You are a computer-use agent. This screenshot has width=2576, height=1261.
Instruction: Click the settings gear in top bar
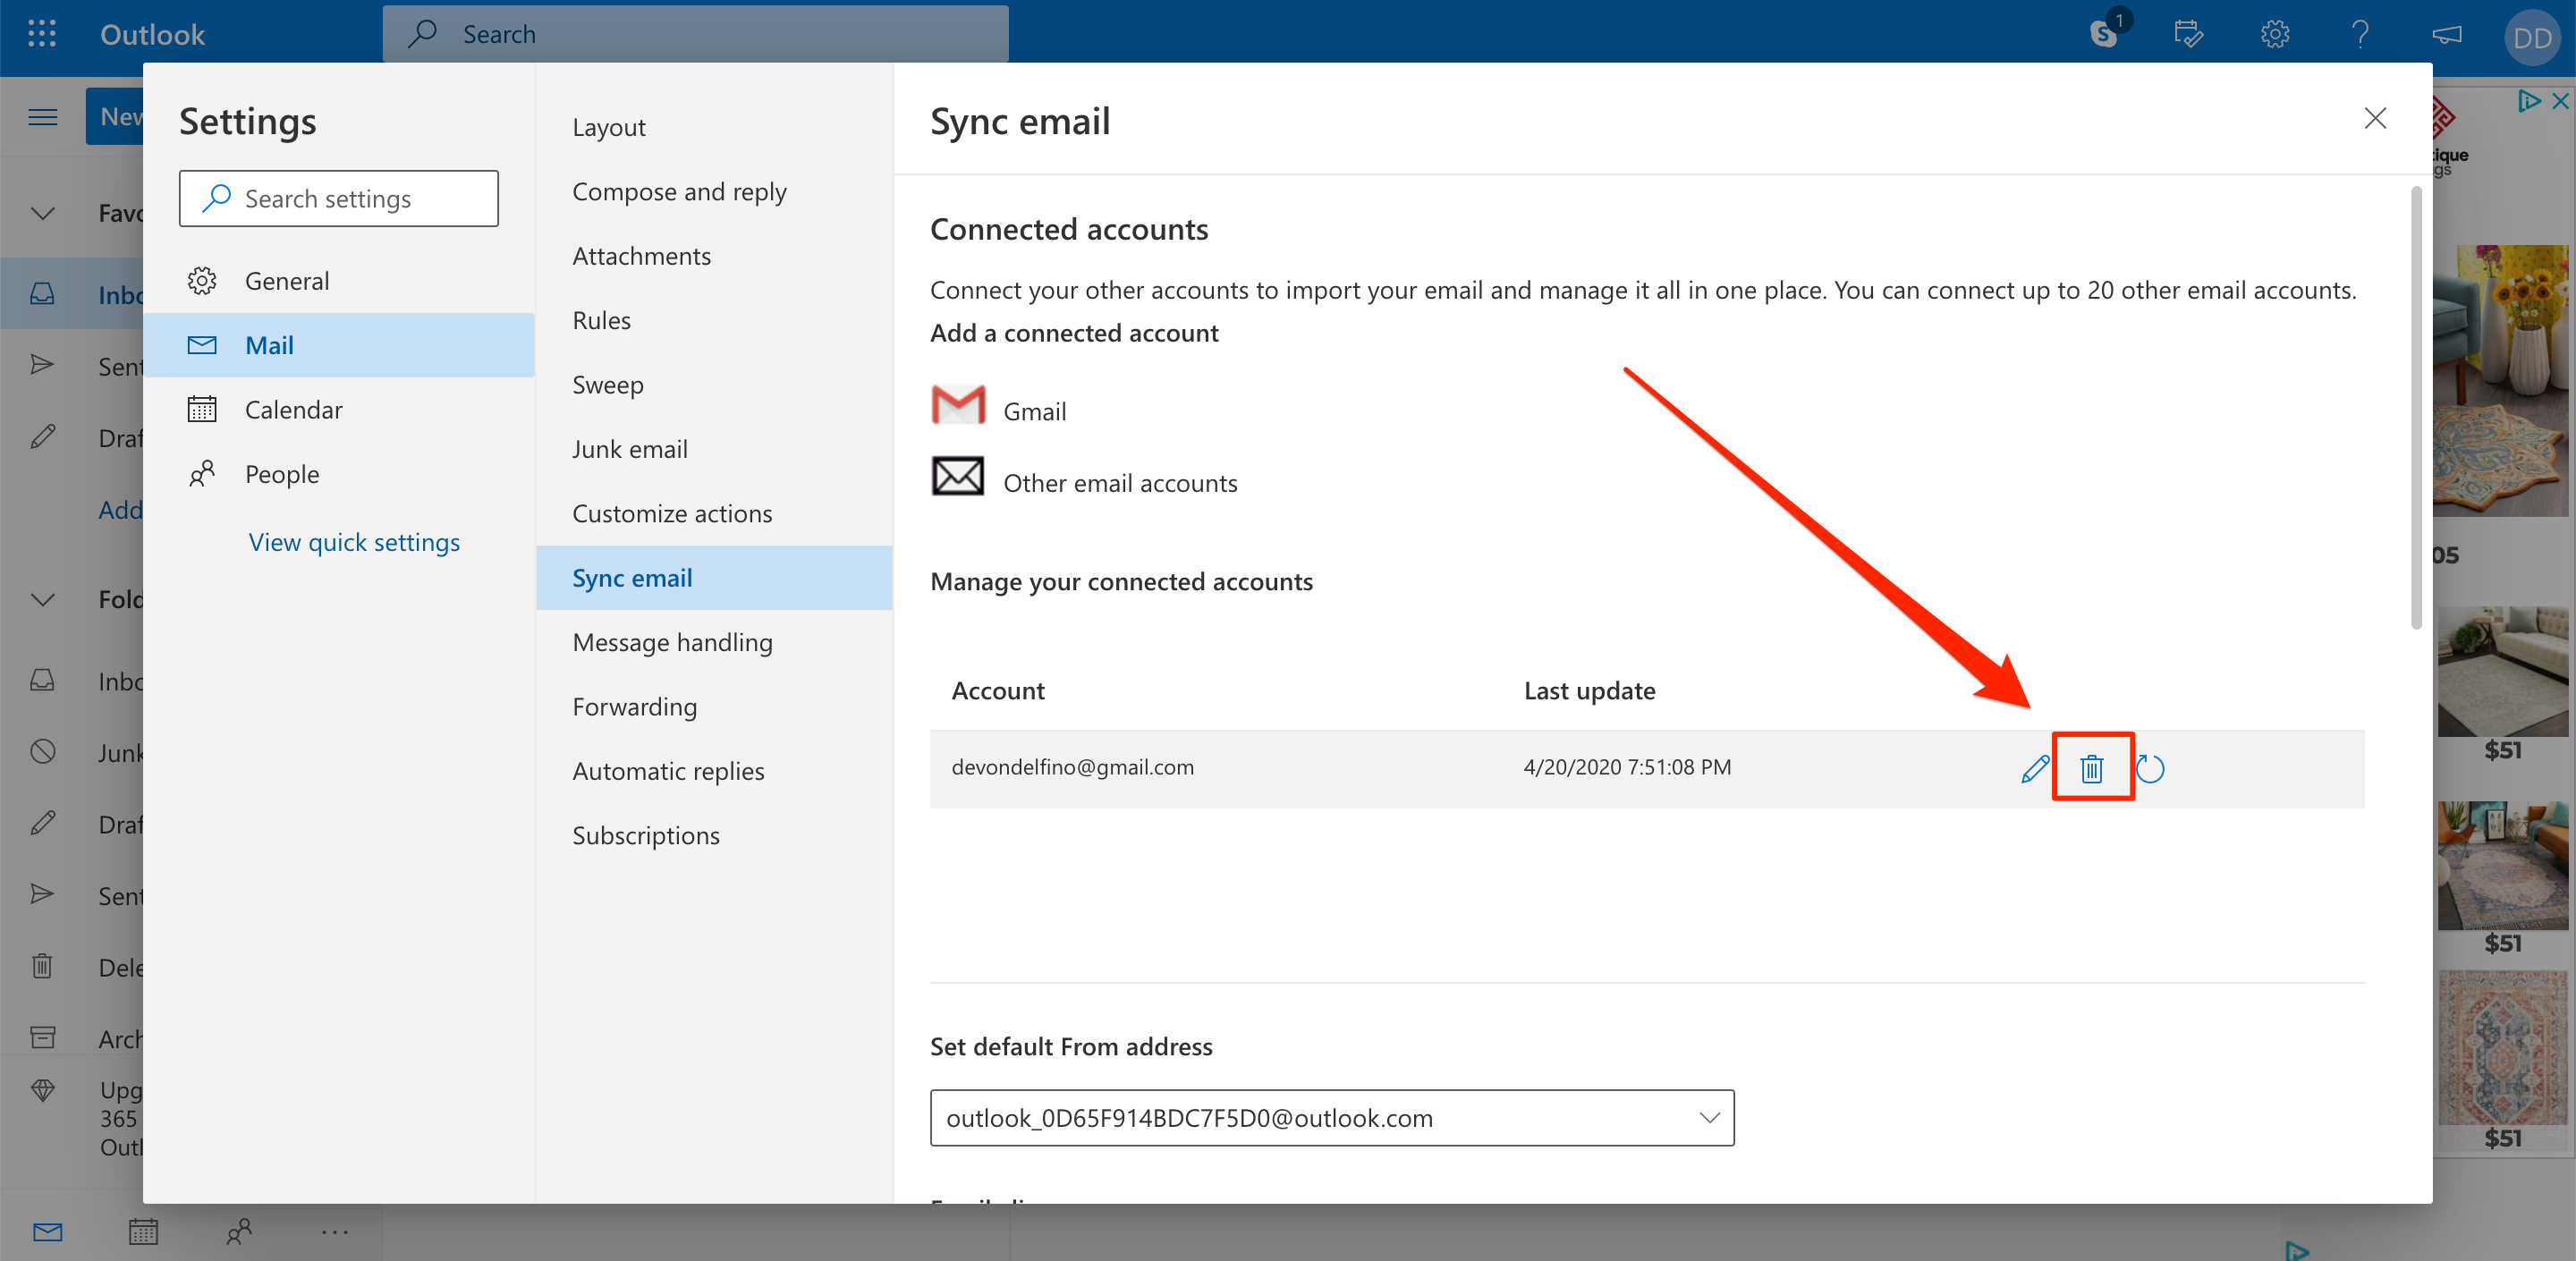pos(2274,34)
